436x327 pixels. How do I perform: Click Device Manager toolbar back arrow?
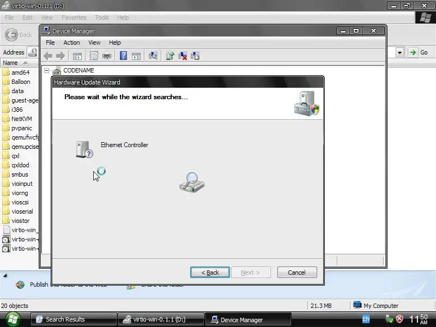point(48,56)
